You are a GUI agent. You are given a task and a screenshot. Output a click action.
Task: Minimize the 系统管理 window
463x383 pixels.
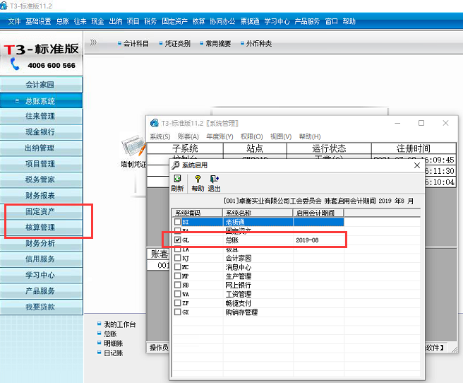[397, 123]
